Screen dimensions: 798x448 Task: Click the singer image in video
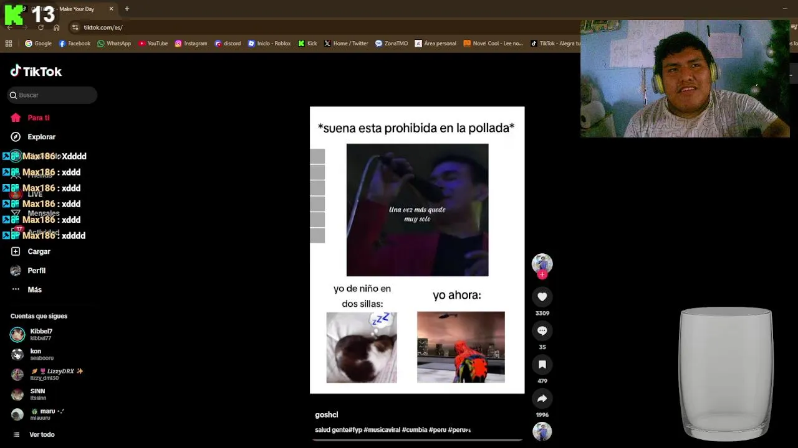[x=417, y=210]
